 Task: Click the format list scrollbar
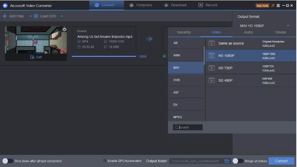click(204, 56)
